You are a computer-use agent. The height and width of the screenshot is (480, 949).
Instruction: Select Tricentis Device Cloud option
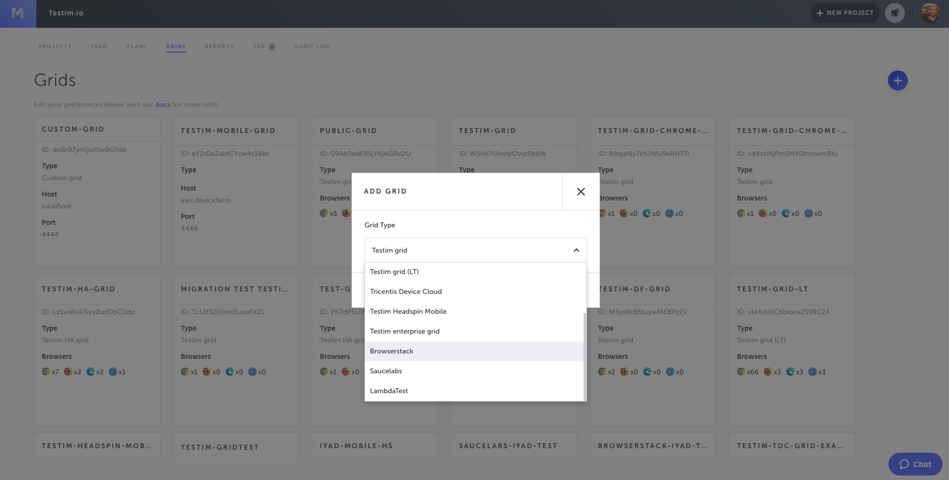[474, 291]
